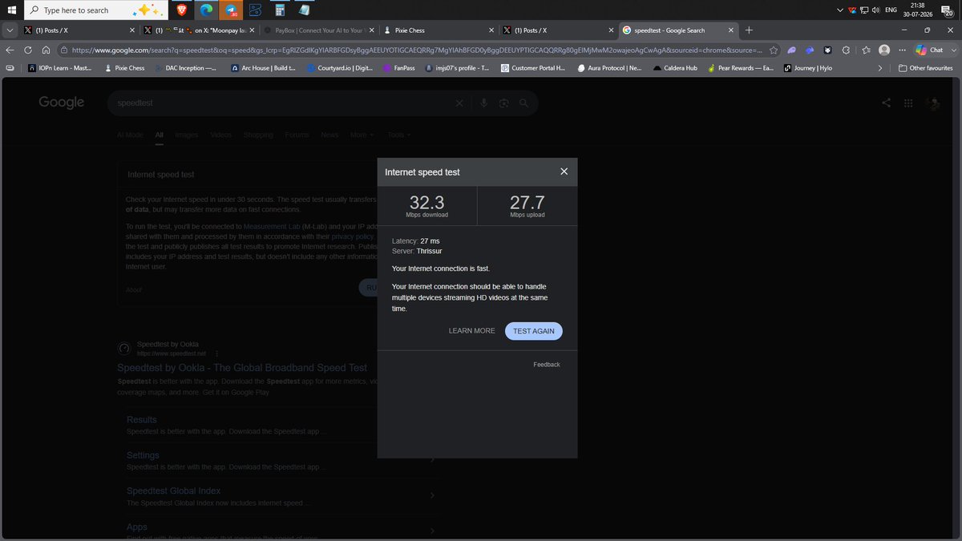
Task: Open Speedtest by Ookla result title
Action: tap(242, 367)
